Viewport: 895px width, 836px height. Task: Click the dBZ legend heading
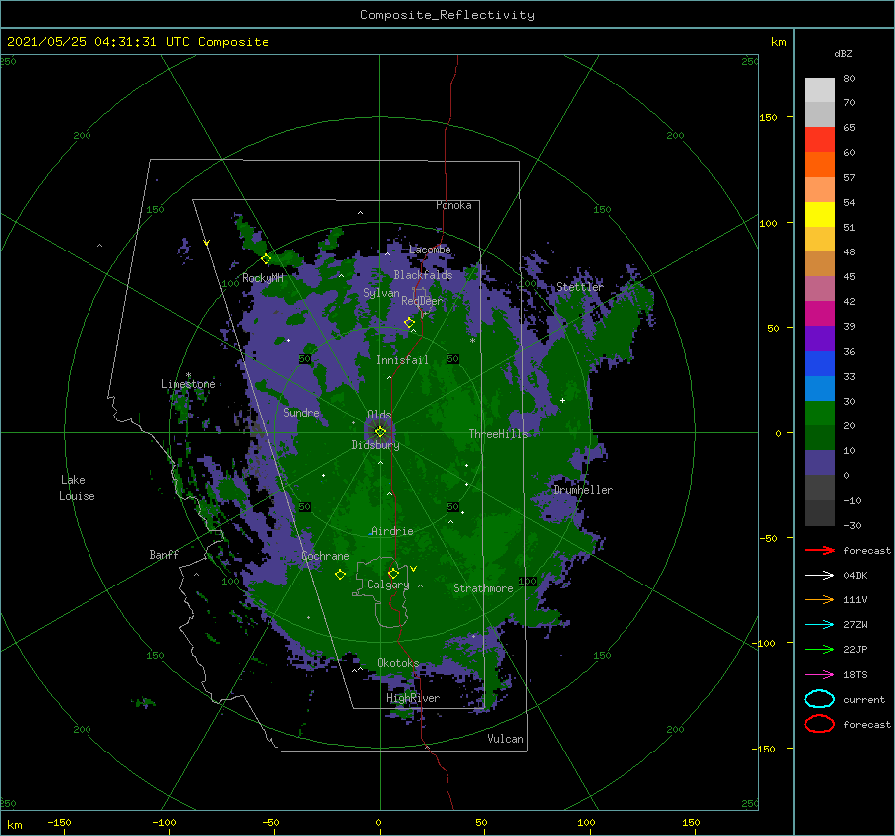pos(843,53)
